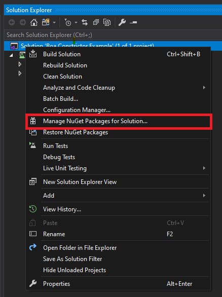Click the Home icon in Solution Explorer toolbar
Viewport: 222px width, 297px height.
pyautogui.click(x=34, y=22)
